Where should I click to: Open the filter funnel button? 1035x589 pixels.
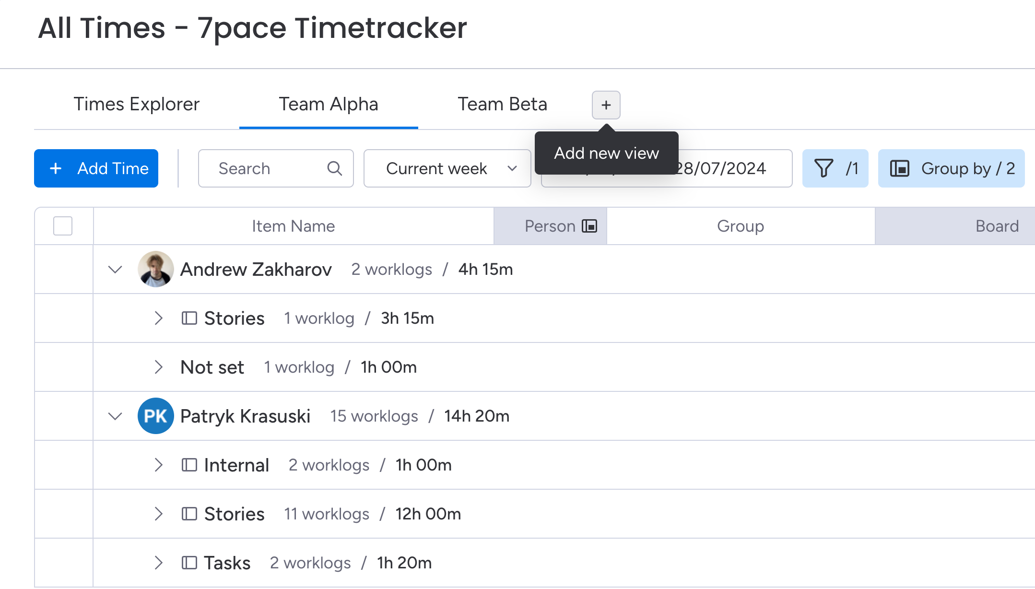coord(835,168)
